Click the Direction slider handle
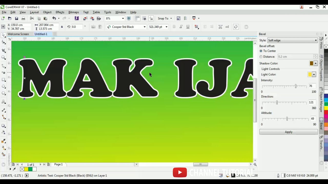Screen dimensions: 328x184 coord(277,102)
